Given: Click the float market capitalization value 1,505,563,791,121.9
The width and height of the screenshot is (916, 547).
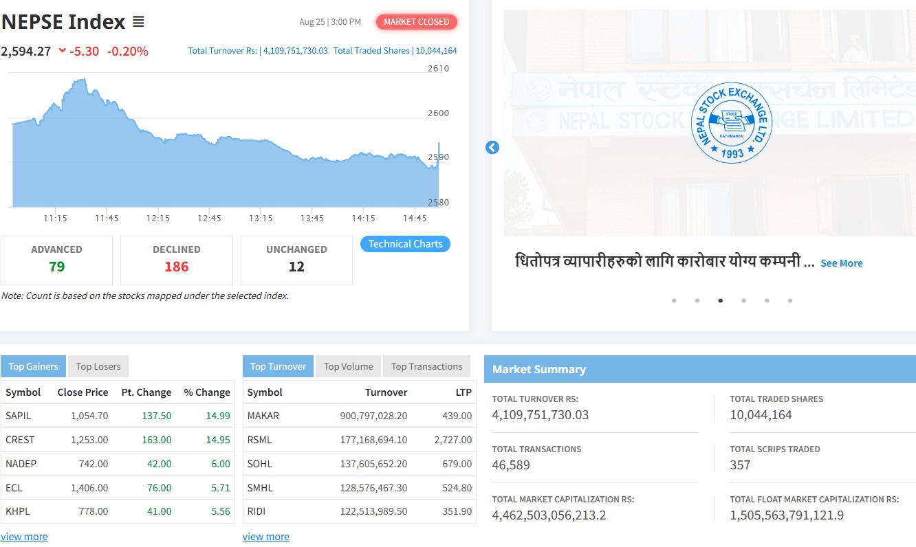Looking at the screenshot, I should [787, 515].
